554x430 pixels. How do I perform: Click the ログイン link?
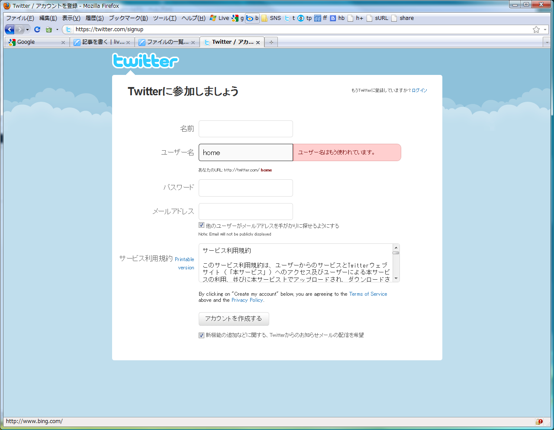[x=419, y=91]
